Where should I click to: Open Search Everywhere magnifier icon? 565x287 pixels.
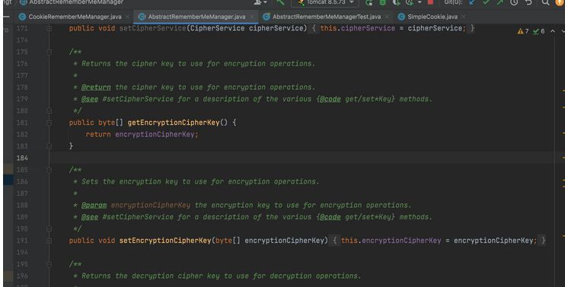[545, 2]
